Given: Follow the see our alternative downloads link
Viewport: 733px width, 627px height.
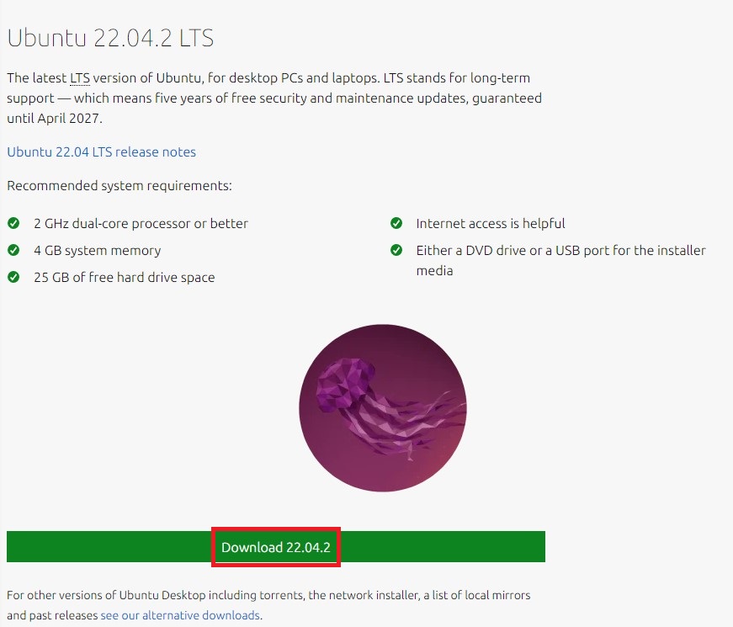Looking at the screenshot, I should tap(180, 615).
